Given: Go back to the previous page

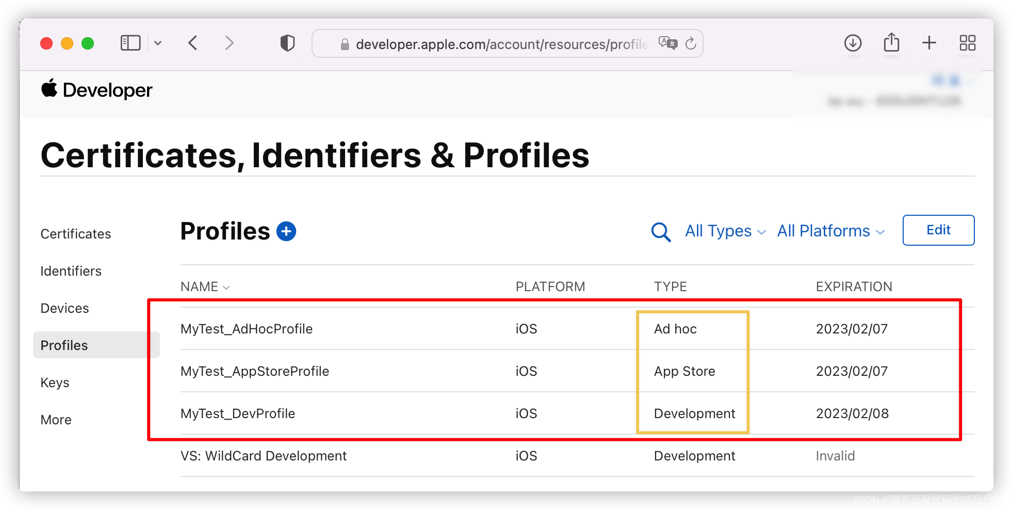Looking at the screenshot, I should pyautogui.click(x=193, y=43).
